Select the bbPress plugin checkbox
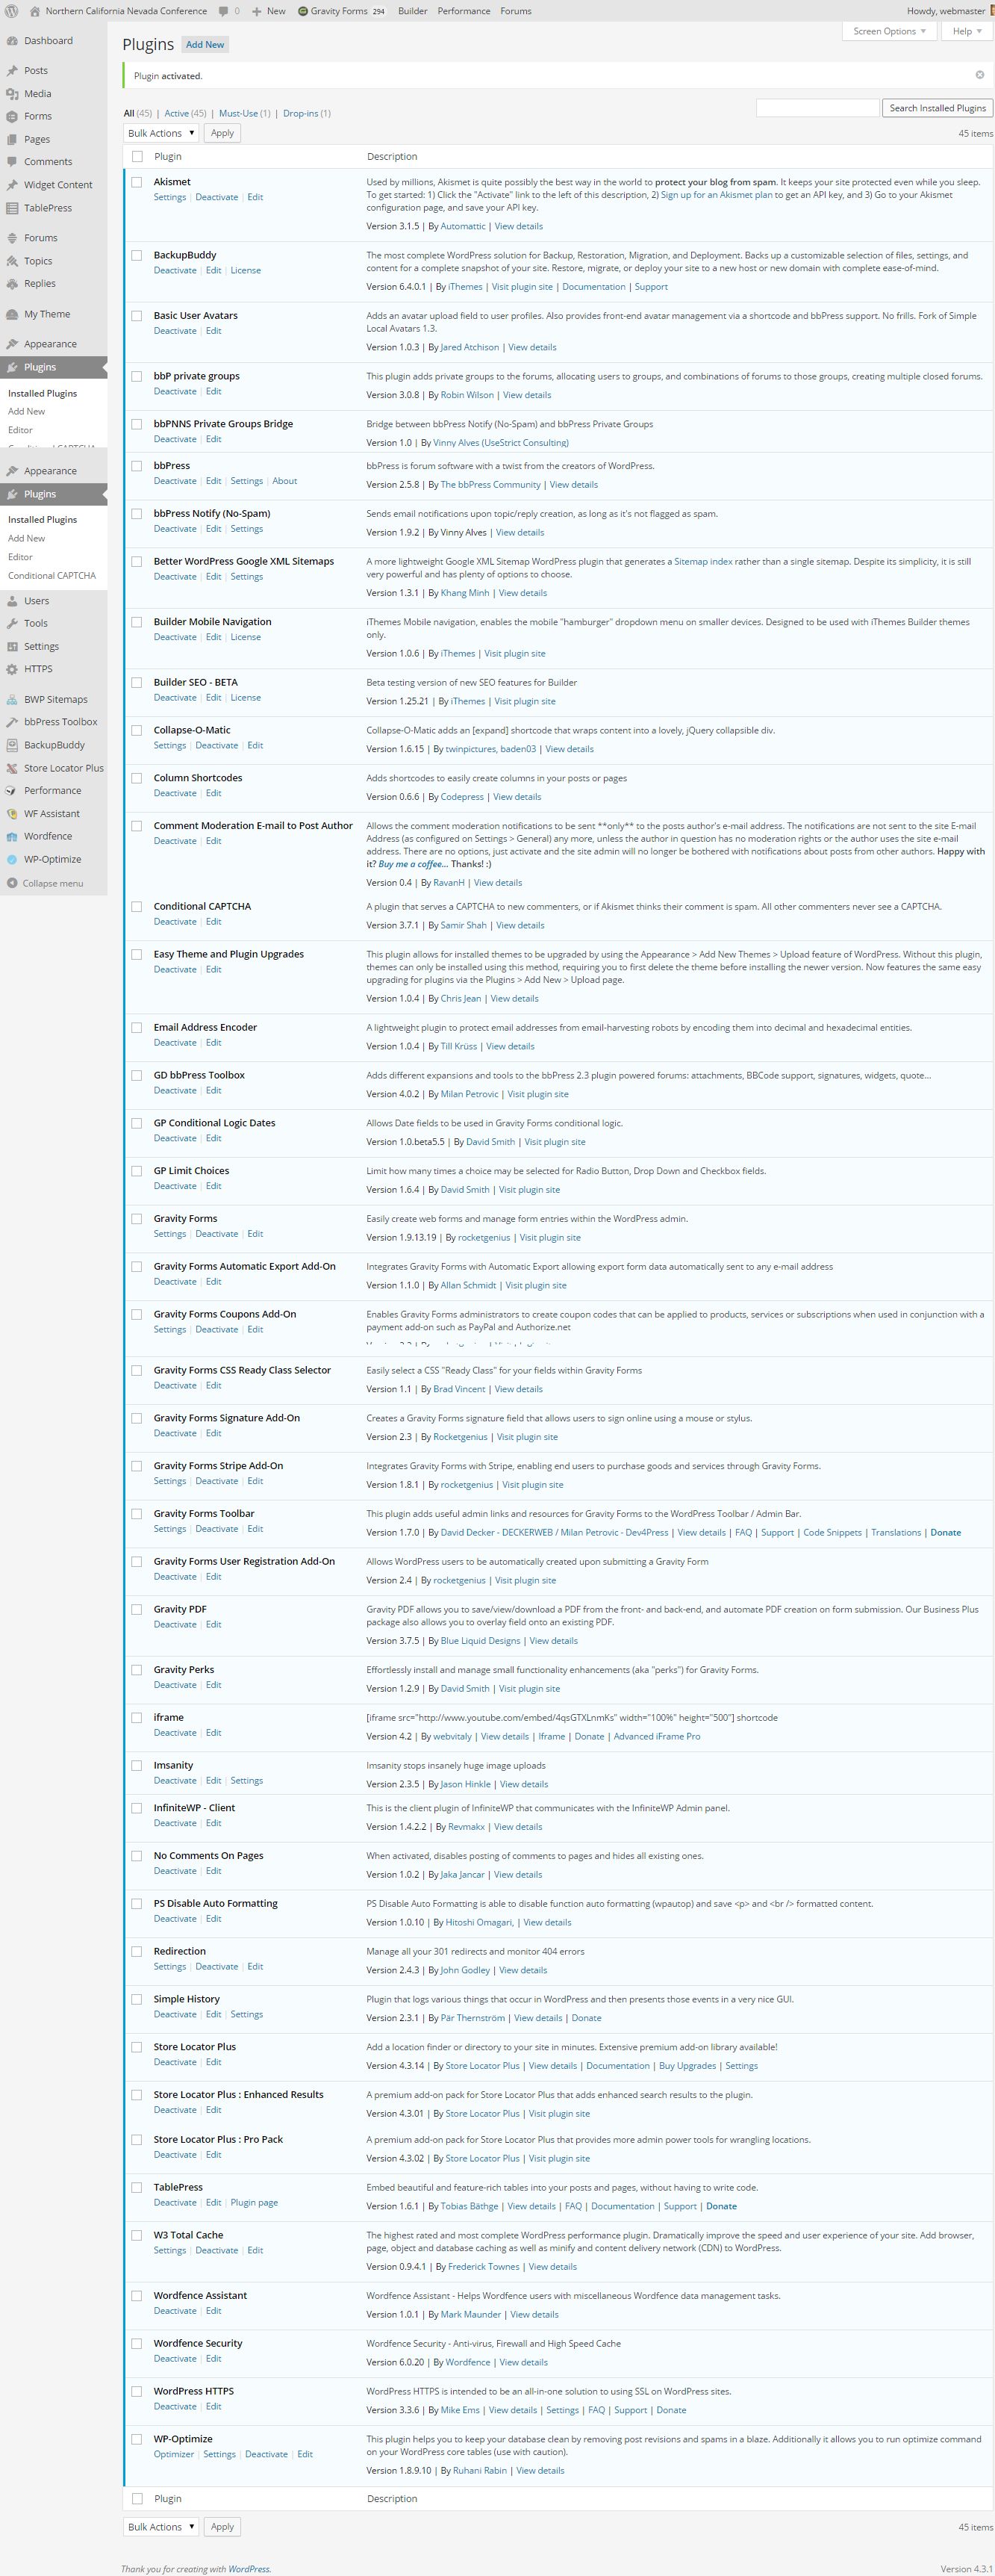 (137, 466)
